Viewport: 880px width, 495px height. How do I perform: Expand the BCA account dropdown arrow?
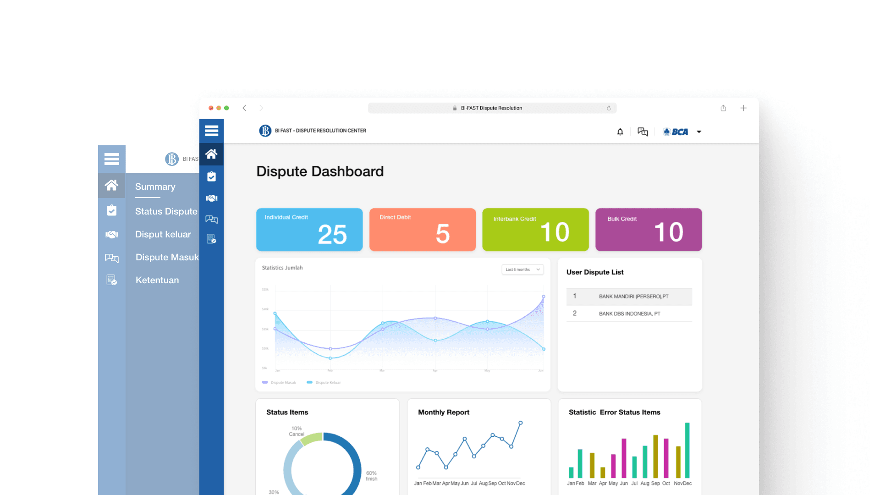pos(699,132)
